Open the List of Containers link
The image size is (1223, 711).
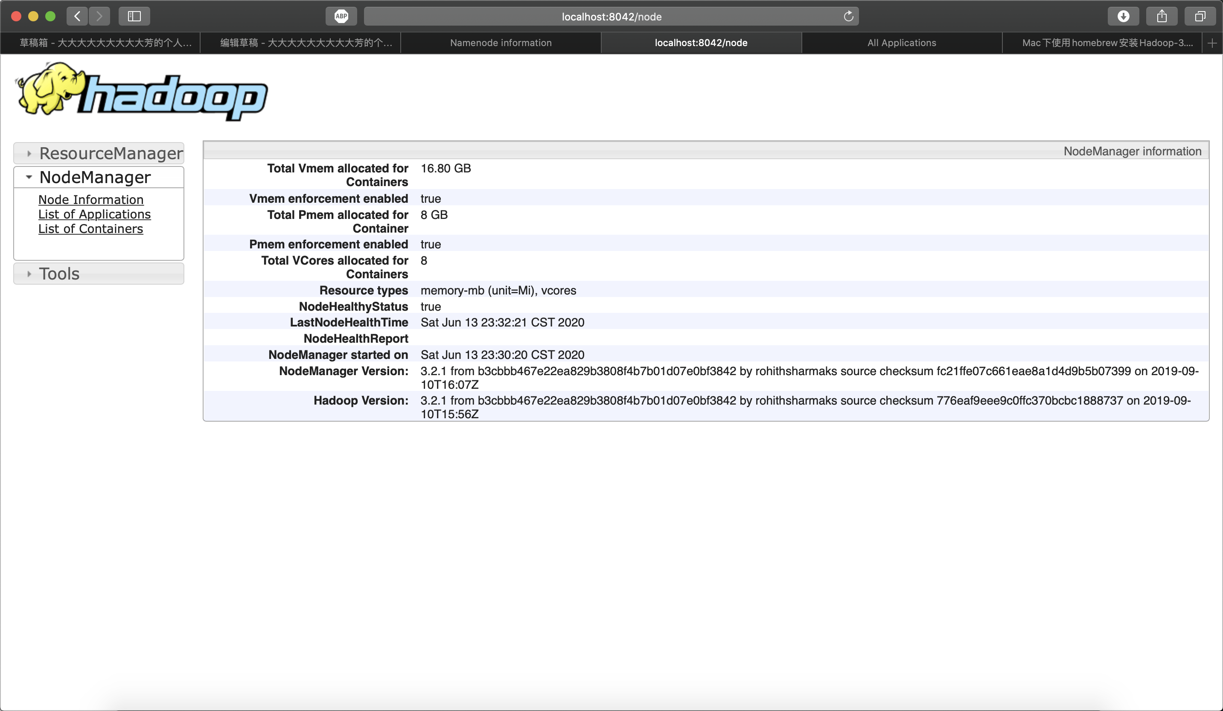pos(91,229)
